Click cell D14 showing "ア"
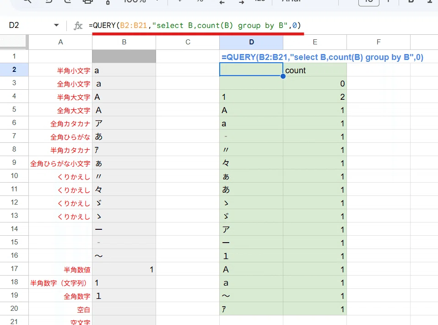 (251, 229)
